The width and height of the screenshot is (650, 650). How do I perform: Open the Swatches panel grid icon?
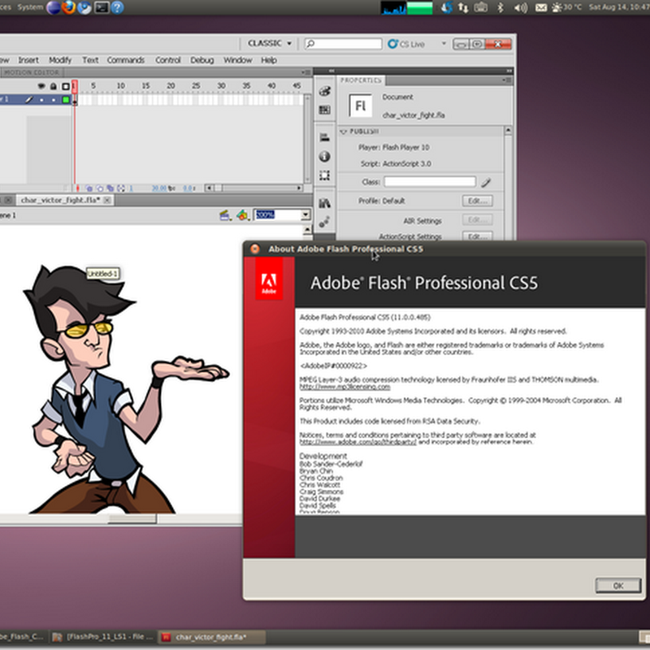[x=324, y=110]
